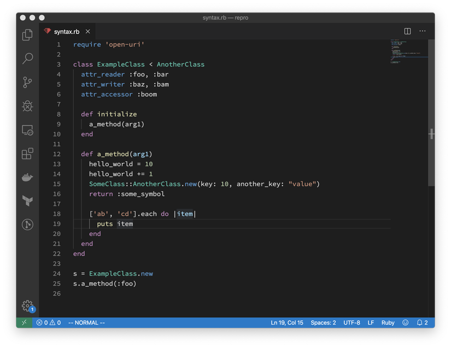Open the Terraform view icon

pyautogui.click(x=27, y=200)
